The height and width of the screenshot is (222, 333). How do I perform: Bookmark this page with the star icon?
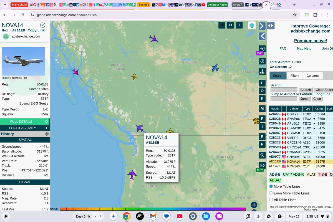pos(295,15)
